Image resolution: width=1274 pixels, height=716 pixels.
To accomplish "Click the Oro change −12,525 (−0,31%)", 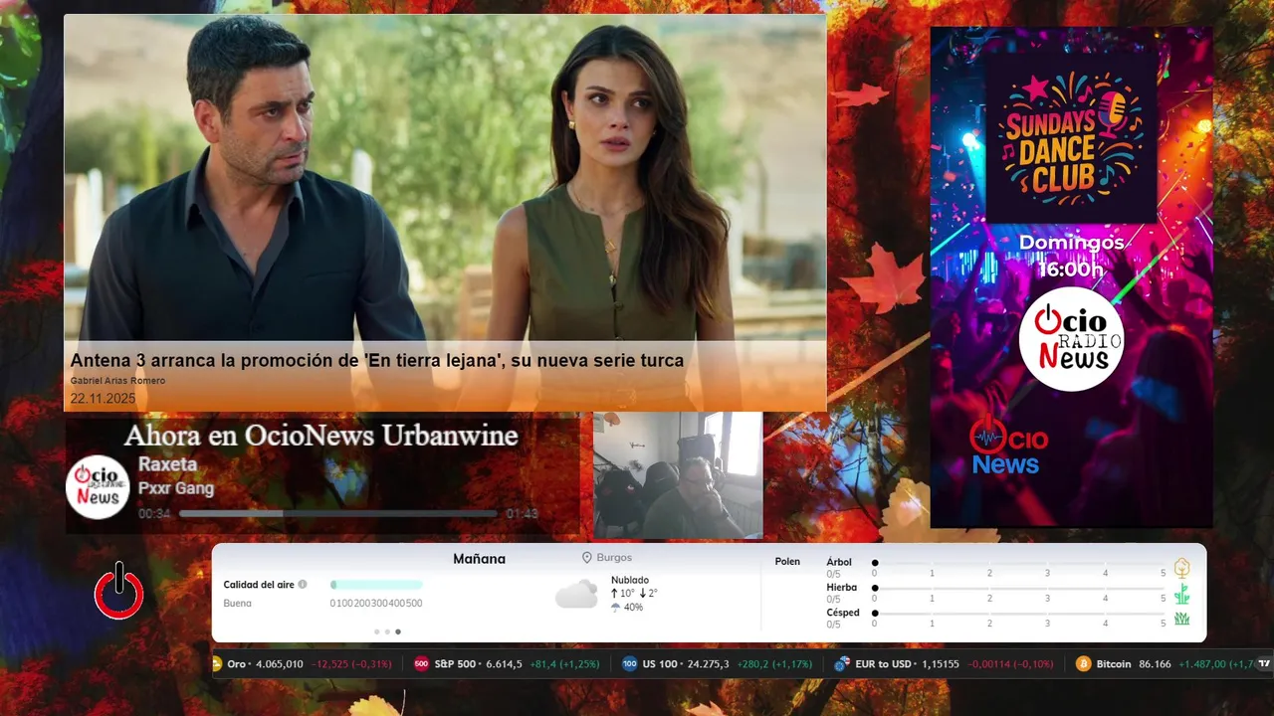I will click(x=351, y=664).
